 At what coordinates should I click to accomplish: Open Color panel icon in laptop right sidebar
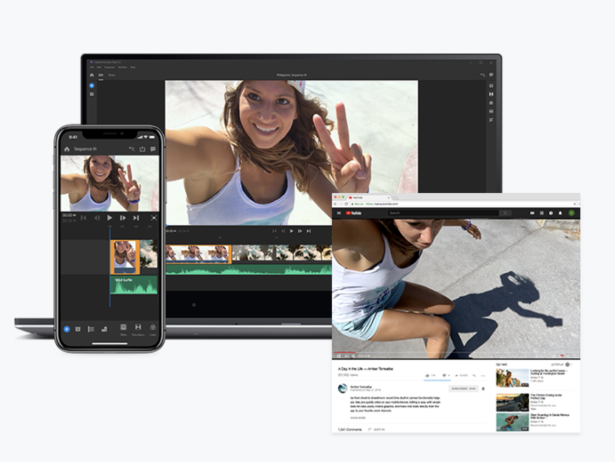tap(491, 103)
